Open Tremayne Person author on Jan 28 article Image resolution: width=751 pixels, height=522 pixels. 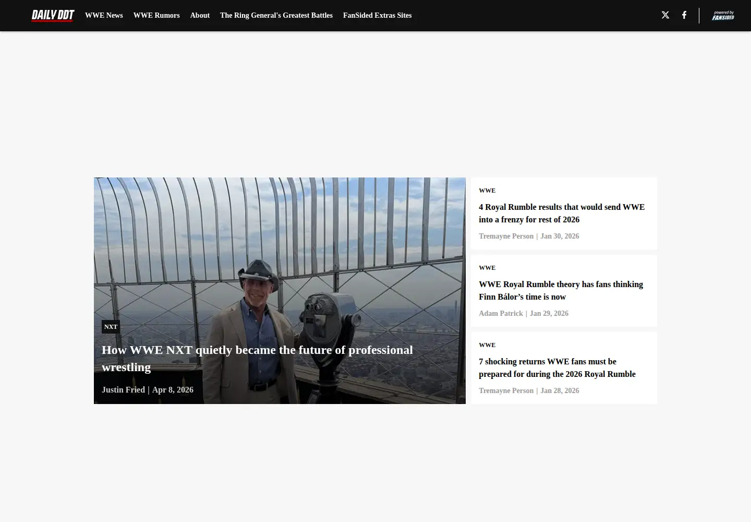(x=506, y=391)
